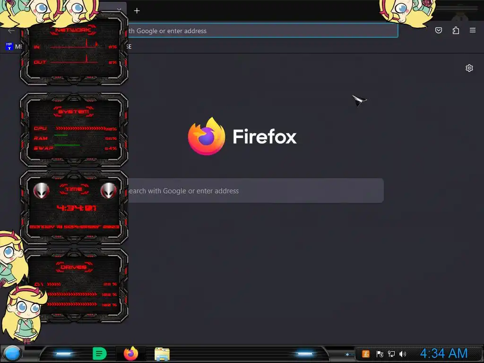Open the network status tray icon
The height and width of the screenshot is (363, 484).
coord(391,354)
